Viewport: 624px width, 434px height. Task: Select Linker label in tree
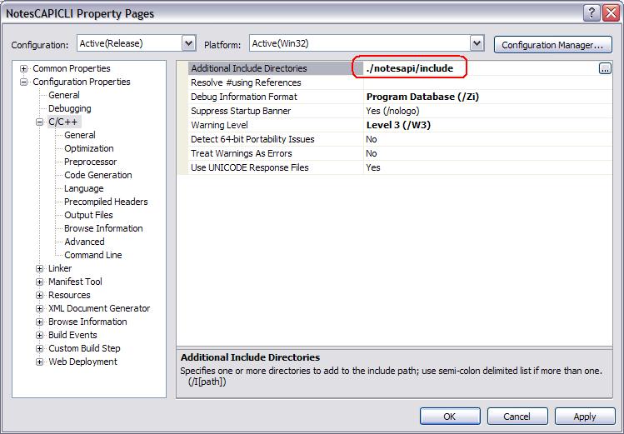click(60, 268)
